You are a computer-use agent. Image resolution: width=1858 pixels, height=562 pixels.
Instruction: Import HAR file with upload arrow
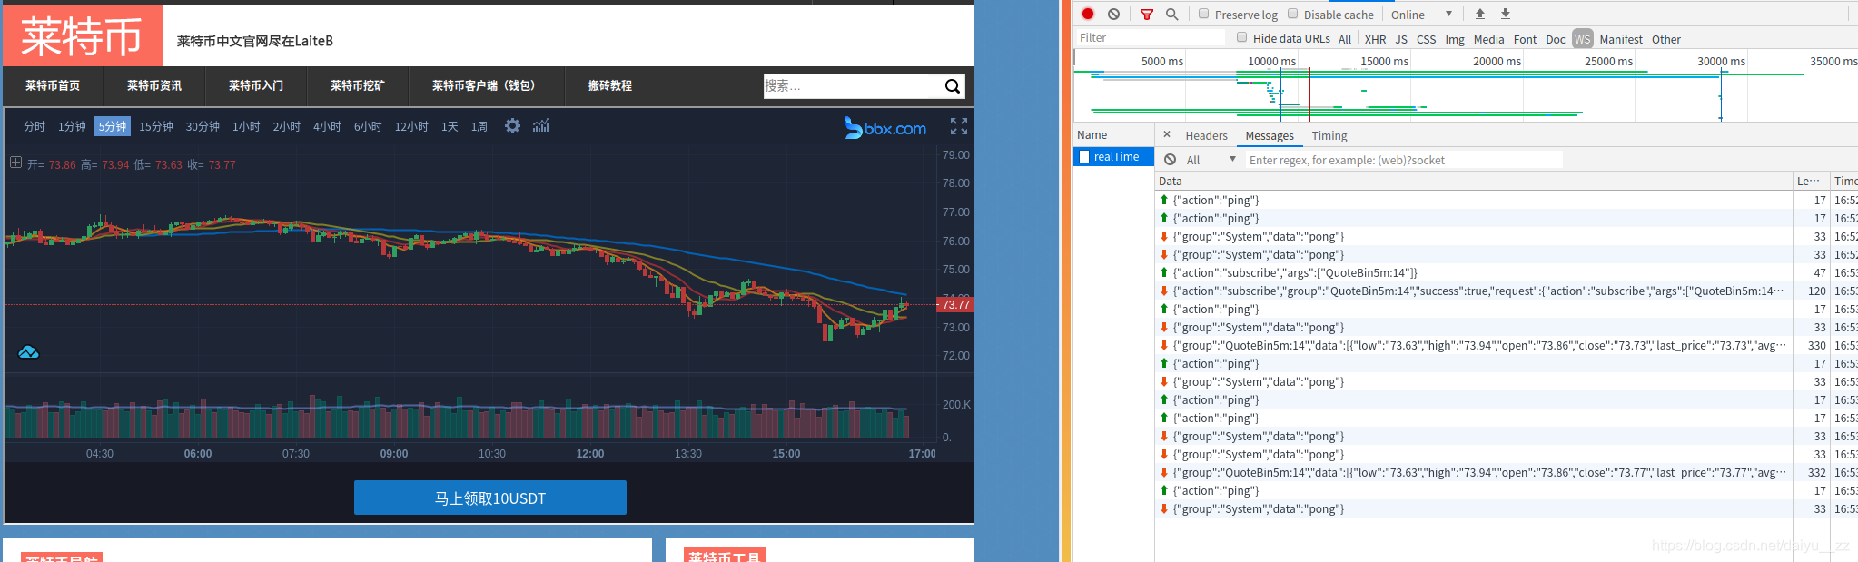tap(1480, 14)
